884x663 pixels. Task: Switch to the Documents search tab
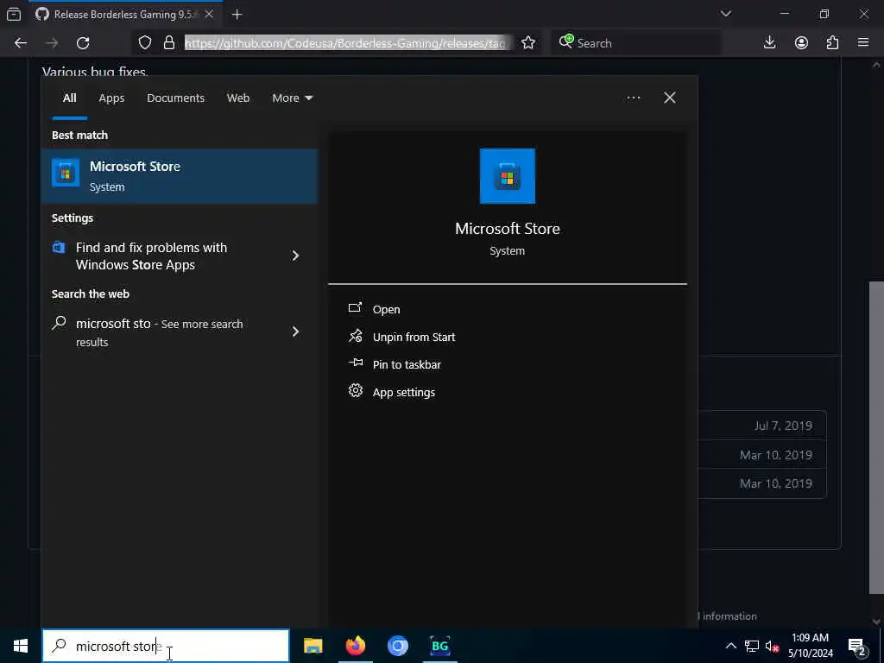175,98
